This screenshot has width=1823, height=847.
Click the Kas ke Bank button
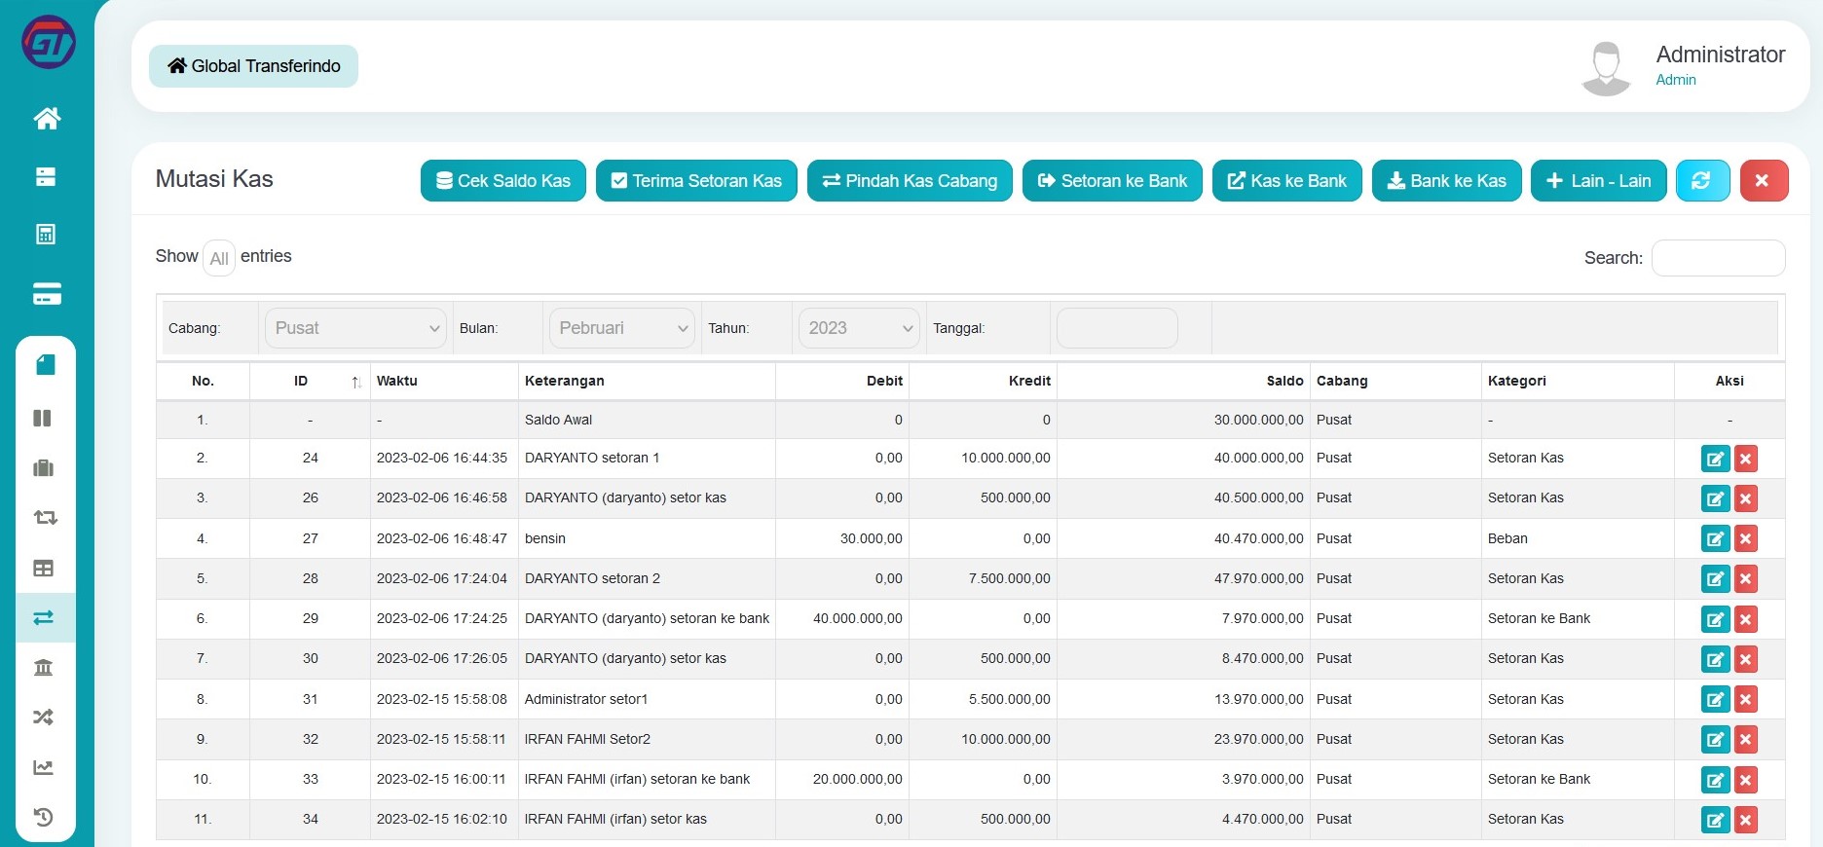[x=1287, y=180]
